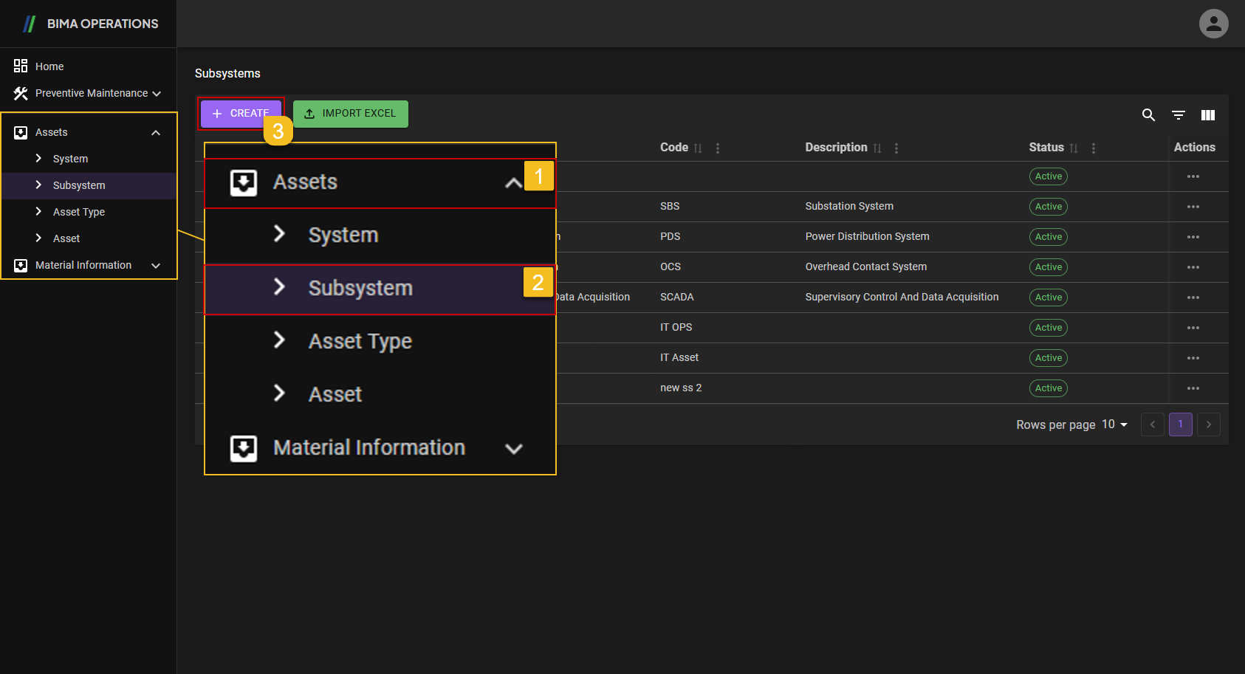Toggle sorting on the Status column

click(x=1074, y=148)
